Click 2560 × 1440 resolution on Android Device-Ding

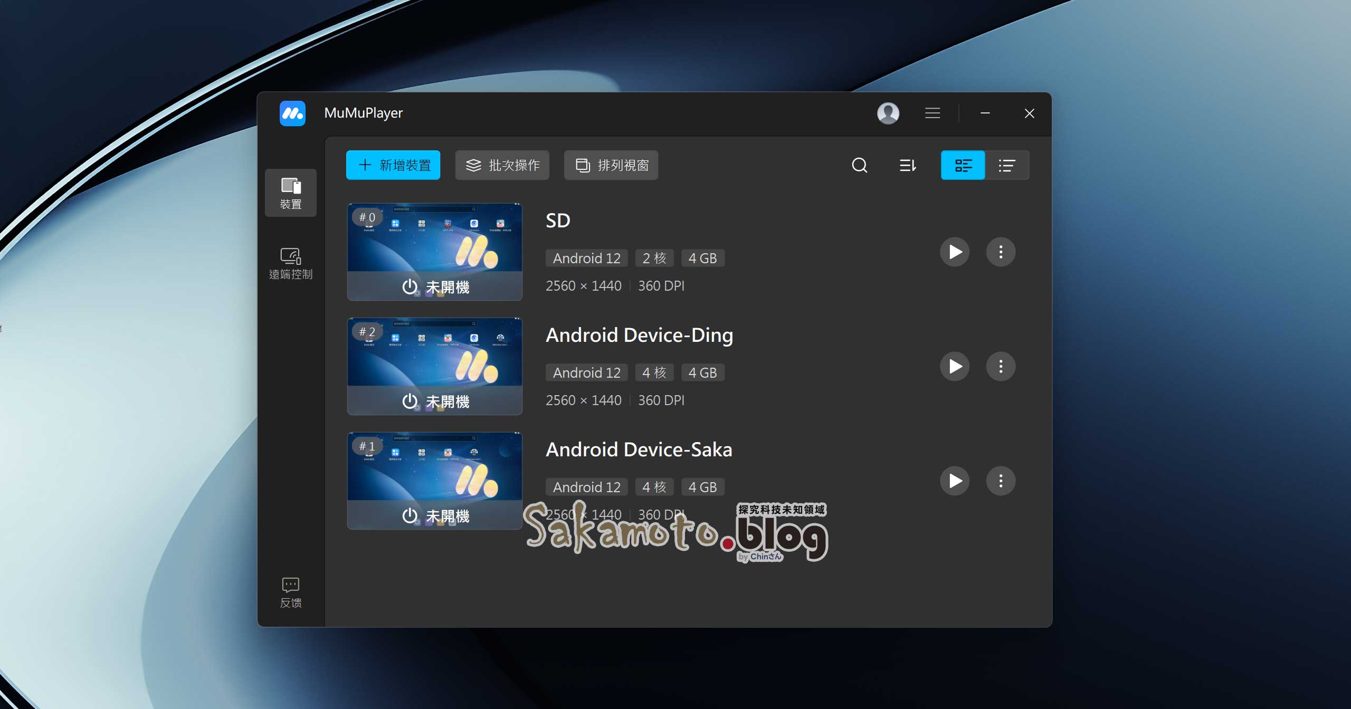584,400
